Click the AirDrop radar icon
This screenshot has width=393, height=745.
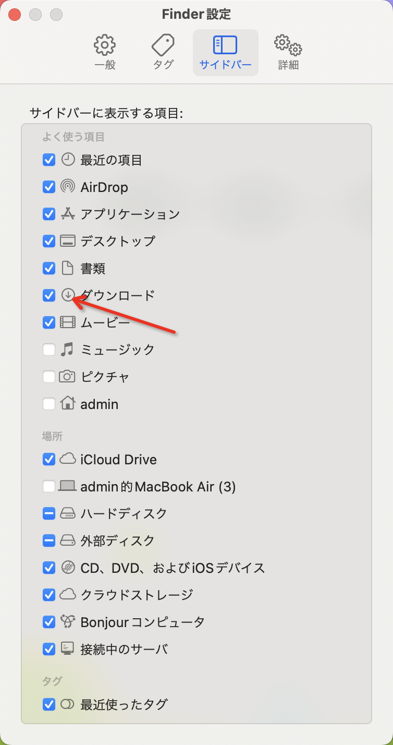tap(68, 187)
